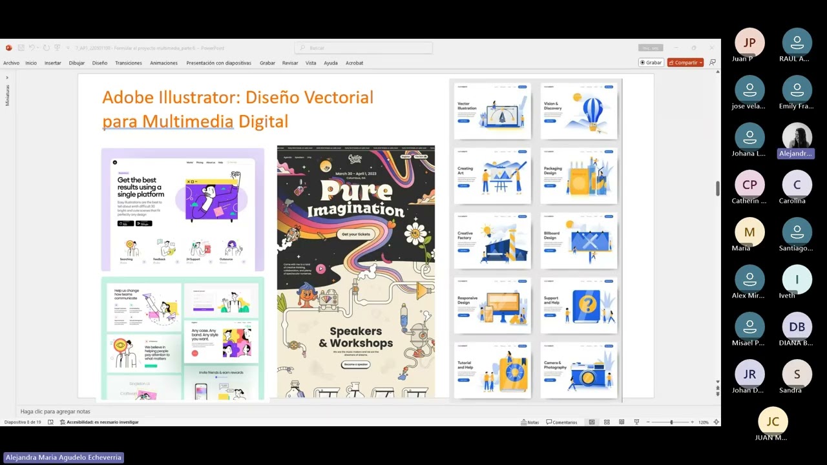The image size is (827, 465).
Task: Click the PowerPoint app logo in title bar
Action: point(8,48)
